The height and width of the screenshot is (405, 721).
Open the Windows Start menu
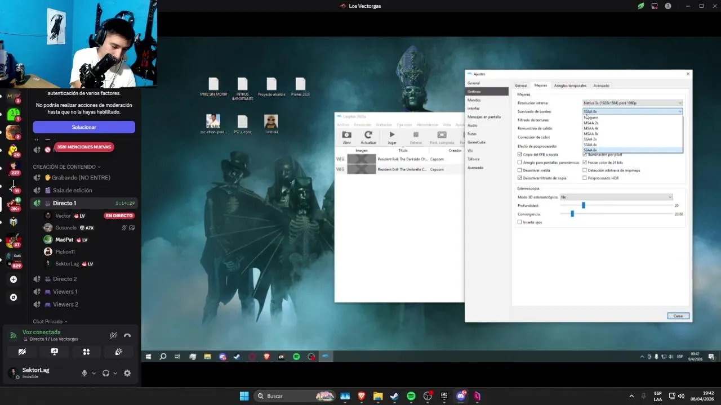coord(244,396)
